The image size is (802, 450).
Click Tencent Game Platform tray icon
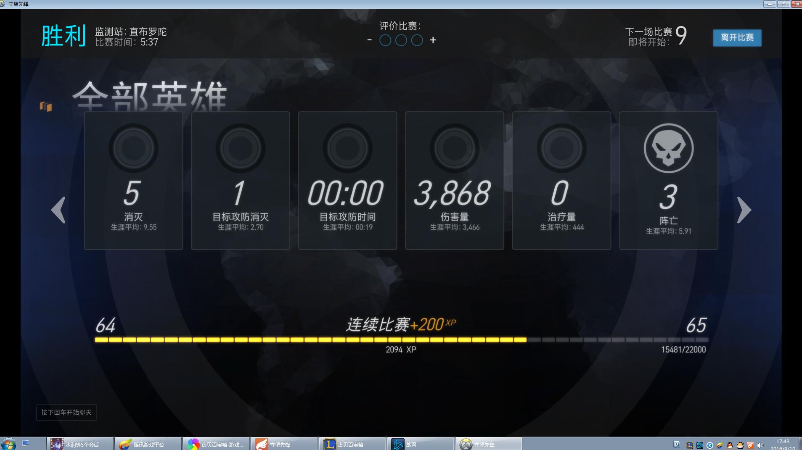point(720,445)
